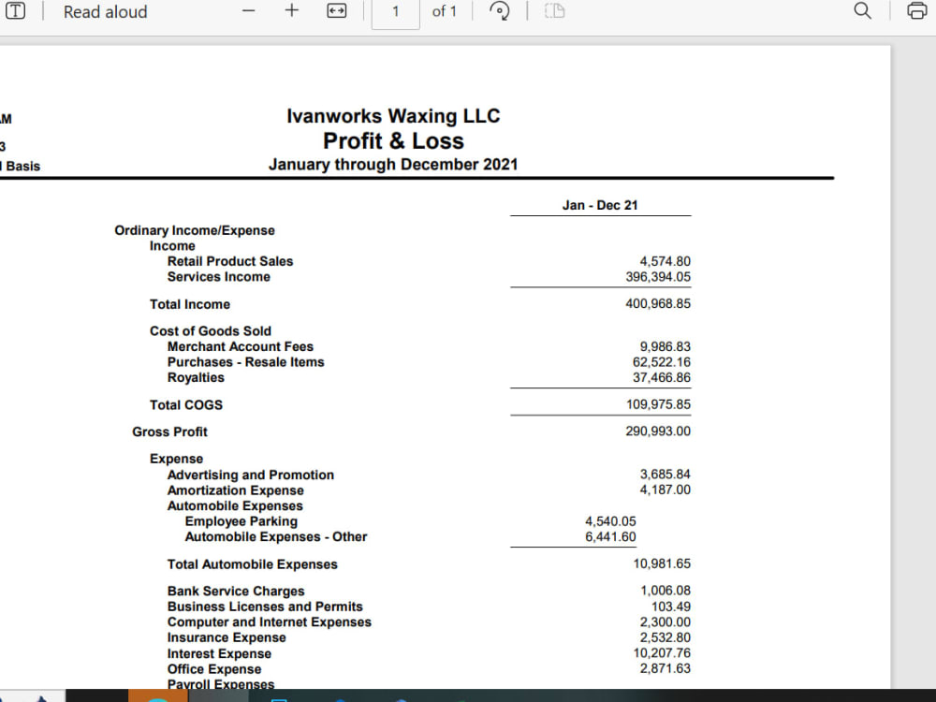
Task: Click the 'Profit & Loss' heading
Action: click(393, 141)
